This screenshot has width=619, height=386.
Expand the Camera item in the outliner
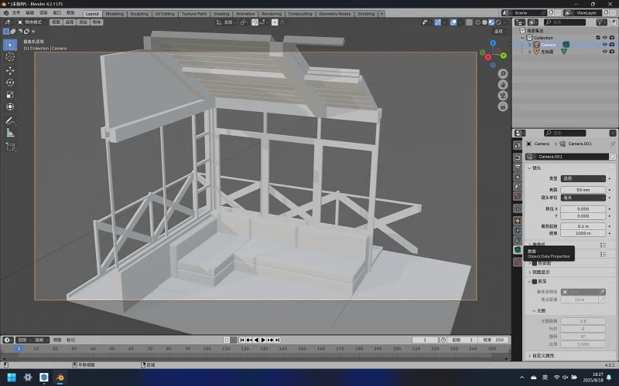click(529, 45)
